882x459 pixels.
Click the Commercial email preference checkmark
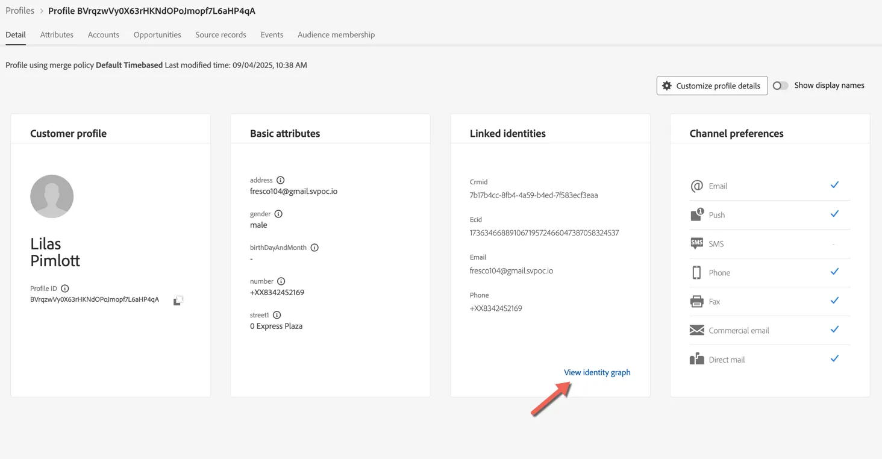pyautogui.click(x=834, y=329)
